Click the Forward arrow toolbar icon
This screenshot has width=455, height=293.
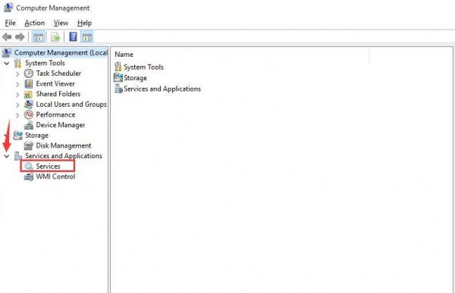click(x=20, y=37)
